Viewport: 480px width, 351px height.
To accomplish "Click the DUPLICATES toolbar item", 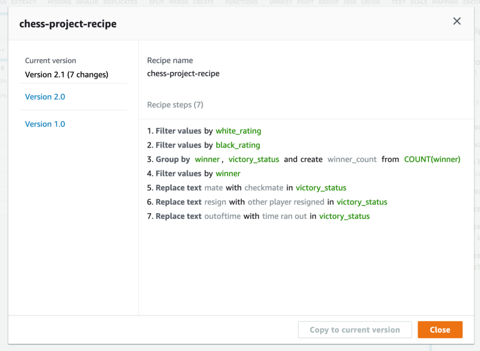I will [119, 2].
